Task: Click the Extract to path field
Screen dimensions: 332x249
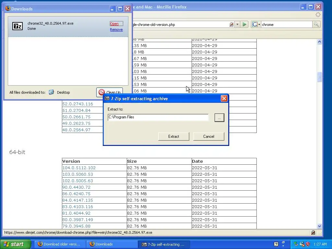Action: click(x=158, y=117)
